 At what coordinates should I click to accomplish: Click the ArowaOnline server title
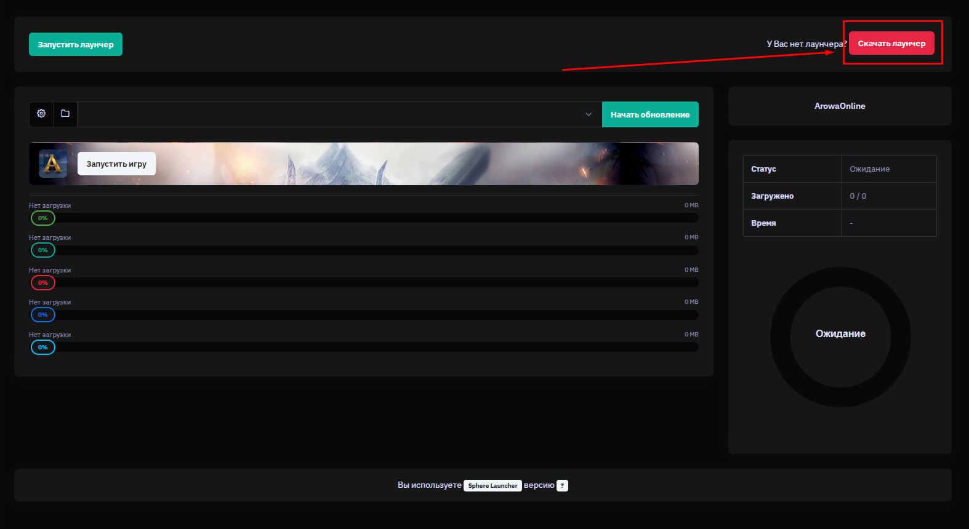click(x=840, y=106)
